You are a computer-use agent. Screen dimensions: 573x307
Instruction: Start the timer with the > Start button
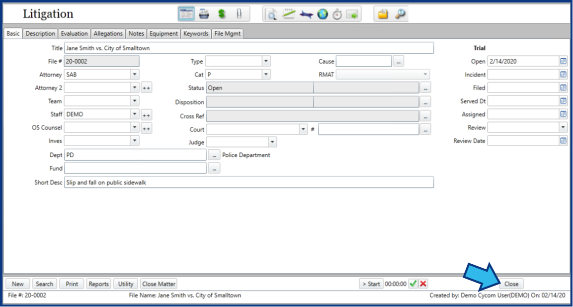(371, 284)
